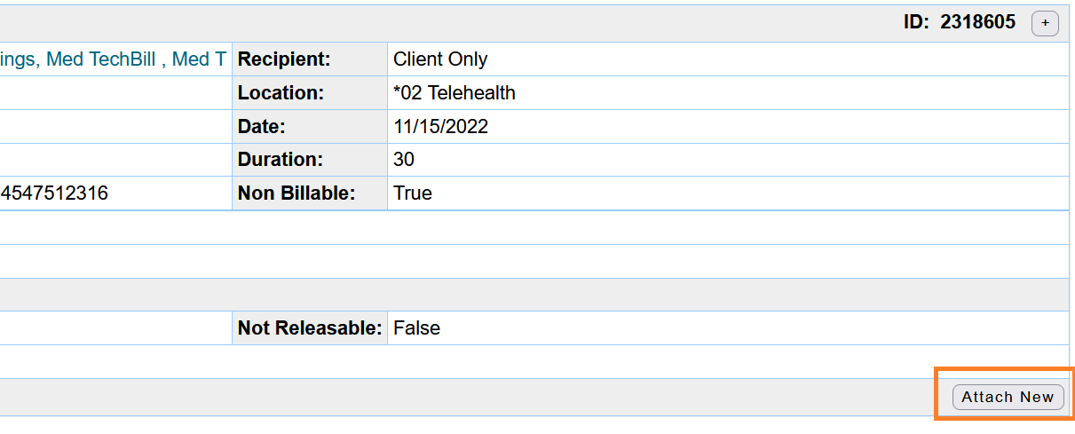1075x434 pixels.
Task: Click the ID number 2318605
Action: [x=977, y=23]
